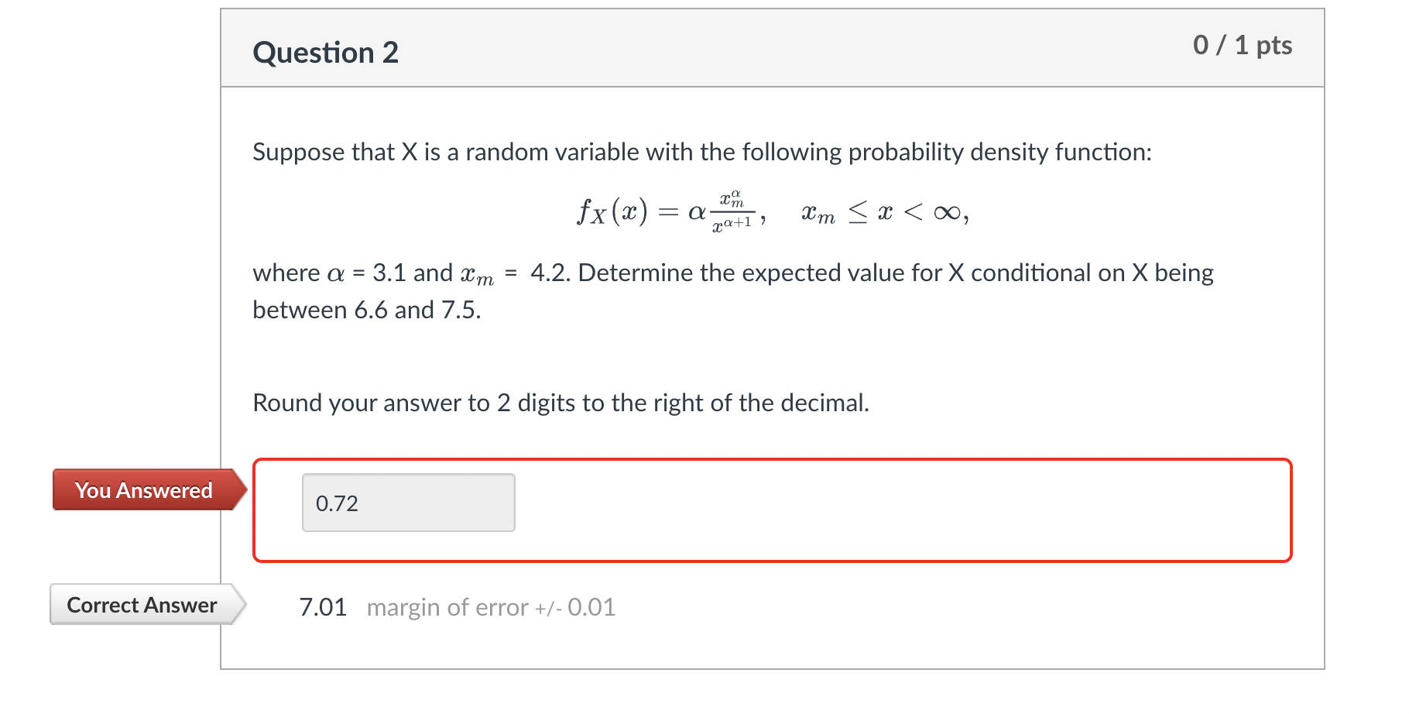Select the 'You Answered' pointer arrow tip
This screenshot has height=714, width=1409.
[242, 489]
